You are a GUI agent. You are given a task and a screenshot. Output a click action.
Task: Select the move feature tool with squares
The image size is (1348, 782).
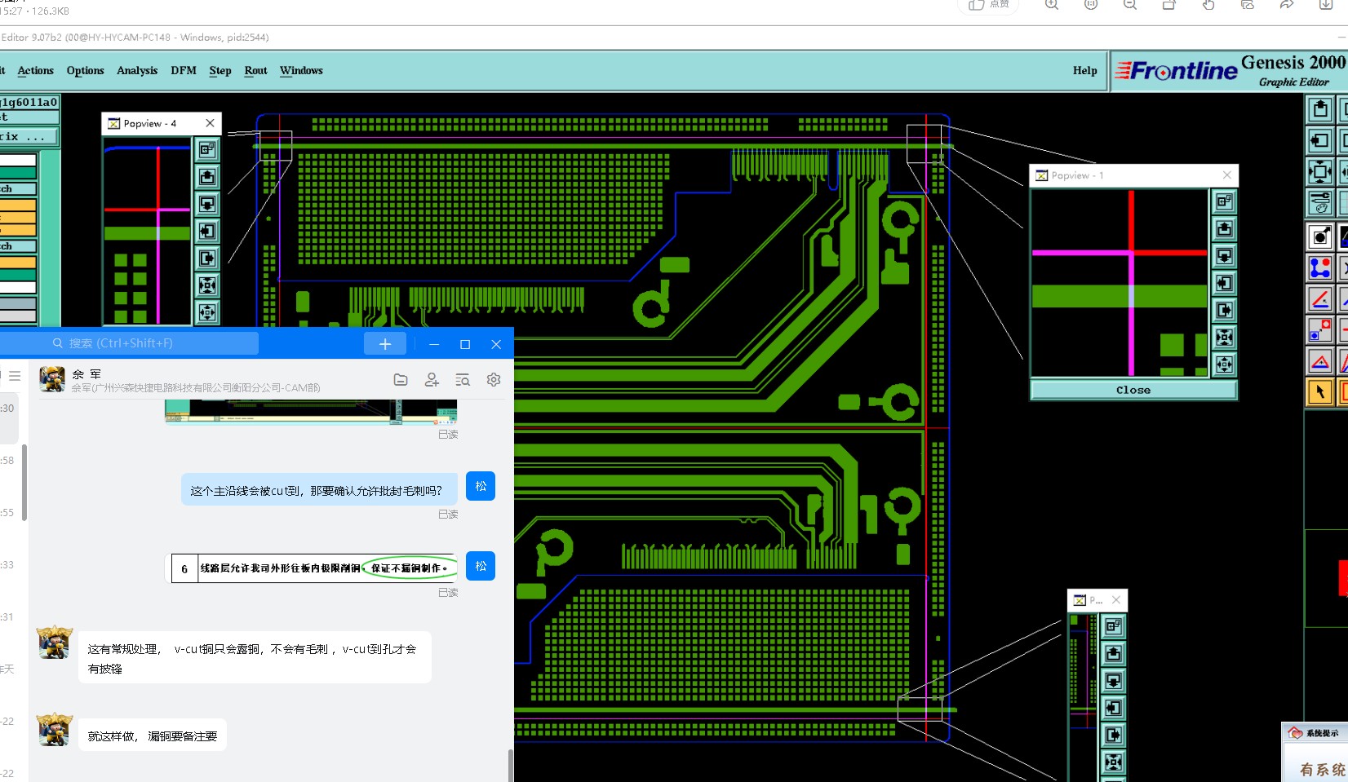click(1320, 329)
